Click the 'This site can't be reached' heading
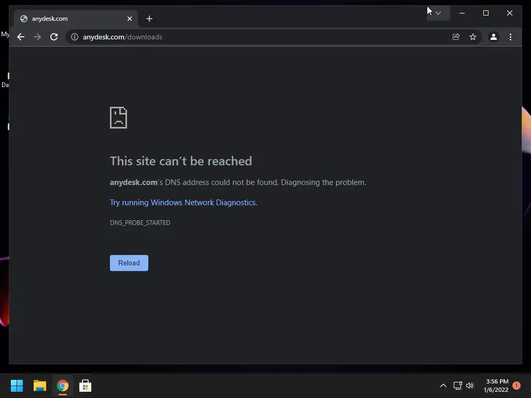The image size is (531, 398). [181, 161]
